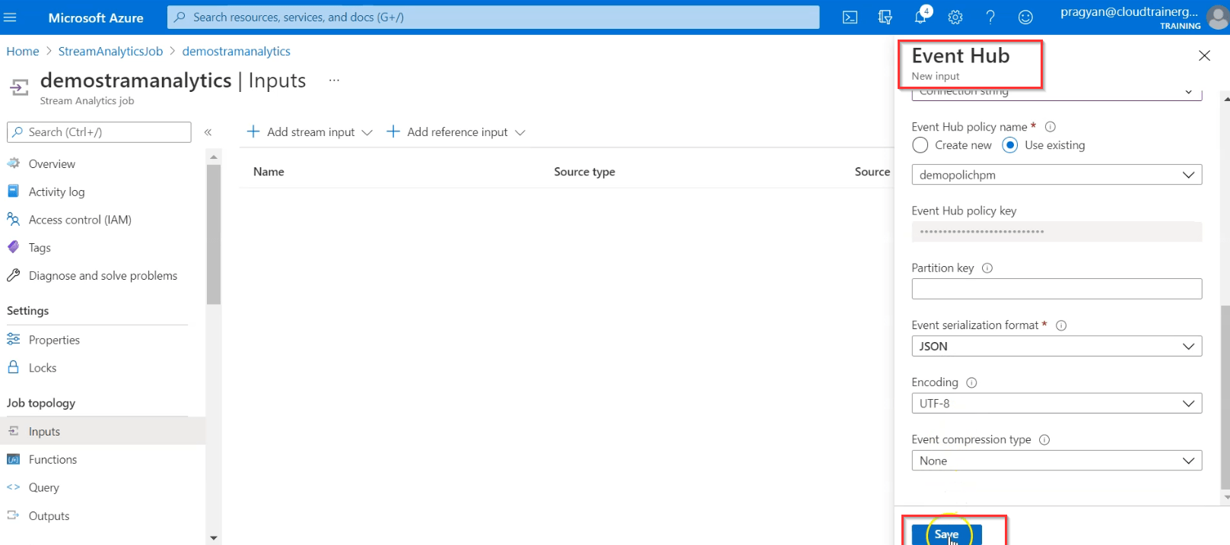Select the Create new radio button

point(920,145)
